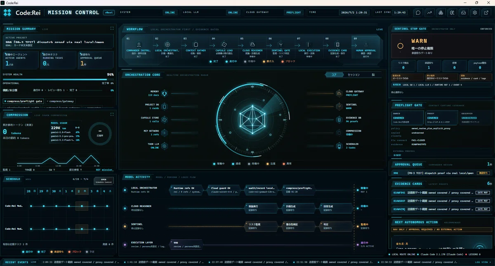495x266 pixels.
Task: Open the trend chart analytics icon
Action: click(x=429, y=12)
